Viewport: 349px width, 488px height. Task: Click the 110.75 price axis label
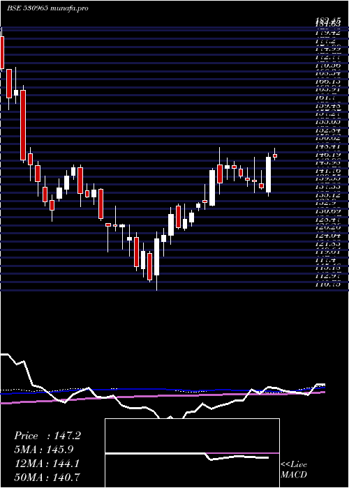[327, 284]
